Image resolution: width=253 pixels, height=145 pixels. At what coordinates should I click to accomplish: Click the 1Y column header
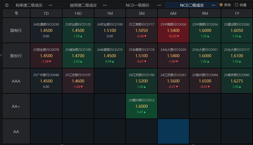click(x=237, y=13)
